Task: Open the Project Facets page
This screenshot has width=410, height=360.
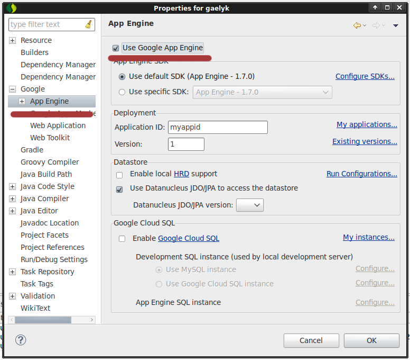Action: pyautogui.click(x=44, y=235)
